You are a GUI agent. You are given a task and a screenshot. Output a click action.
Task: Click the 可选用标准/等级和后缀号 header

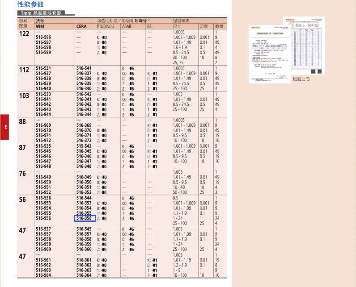click(123, 21)
